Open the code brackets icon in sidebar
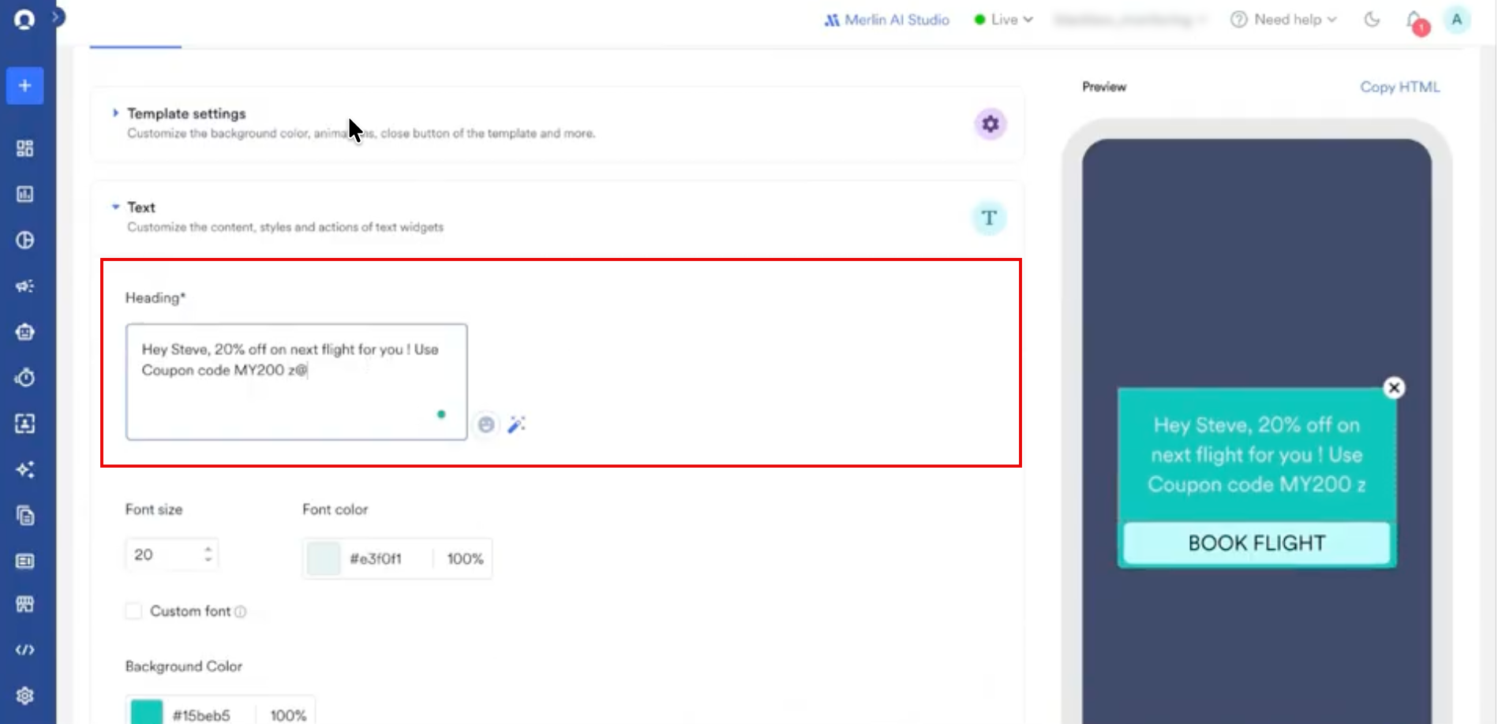 coord(24,650)
